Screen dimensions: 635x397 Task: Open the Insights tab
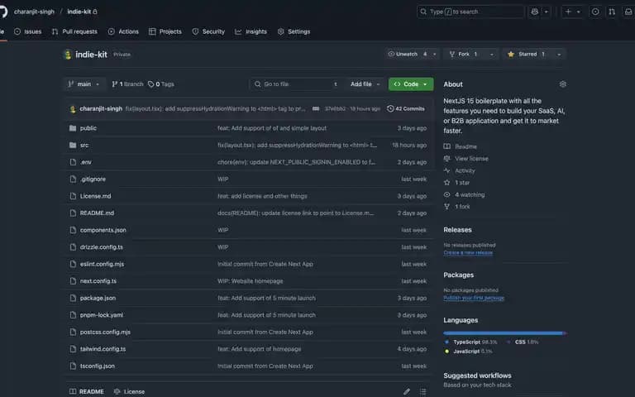coord(251,31)
